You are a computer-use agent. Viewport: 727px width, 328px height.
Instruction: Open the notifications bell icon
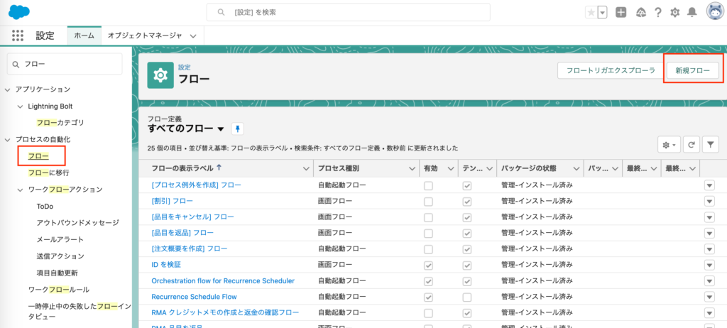pyautogui.click(x=692, y=12)
